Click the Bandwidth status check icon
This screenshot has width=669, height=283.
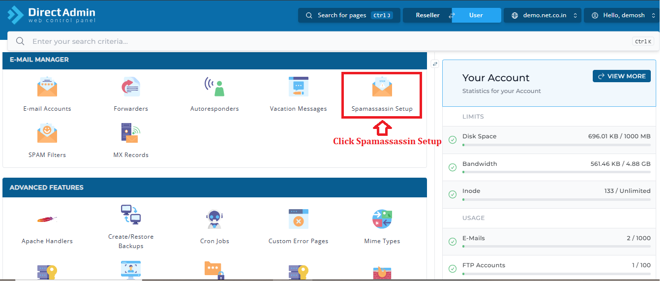453,167
